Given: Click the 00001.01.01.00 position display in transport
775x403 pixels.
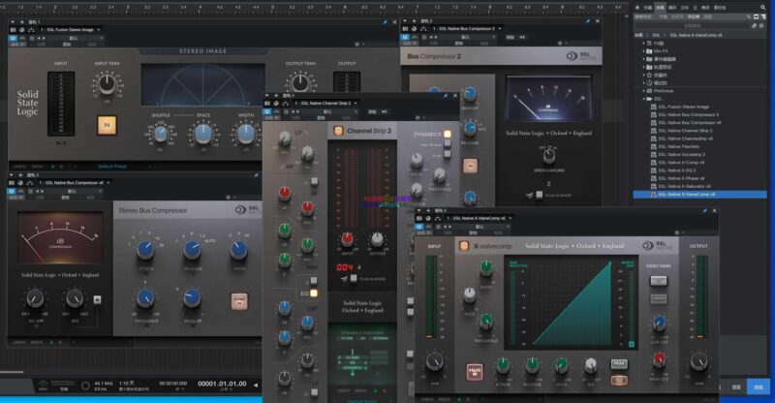Looking at the screenshot, I should 222,384.
